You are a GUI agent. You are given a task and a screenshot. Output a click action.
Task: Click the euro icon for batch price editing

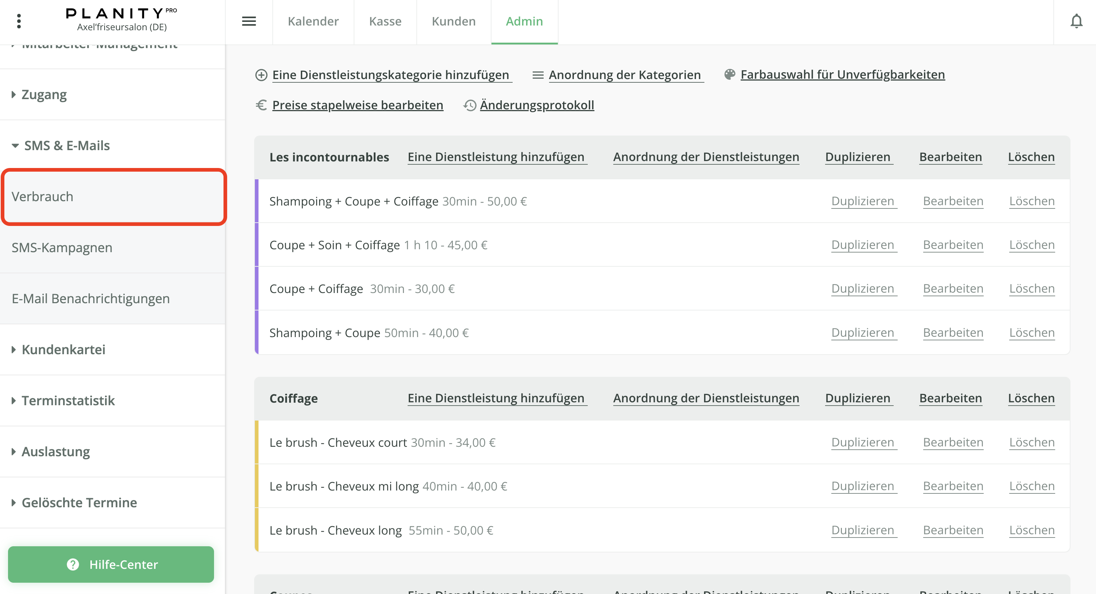[262, 105]
